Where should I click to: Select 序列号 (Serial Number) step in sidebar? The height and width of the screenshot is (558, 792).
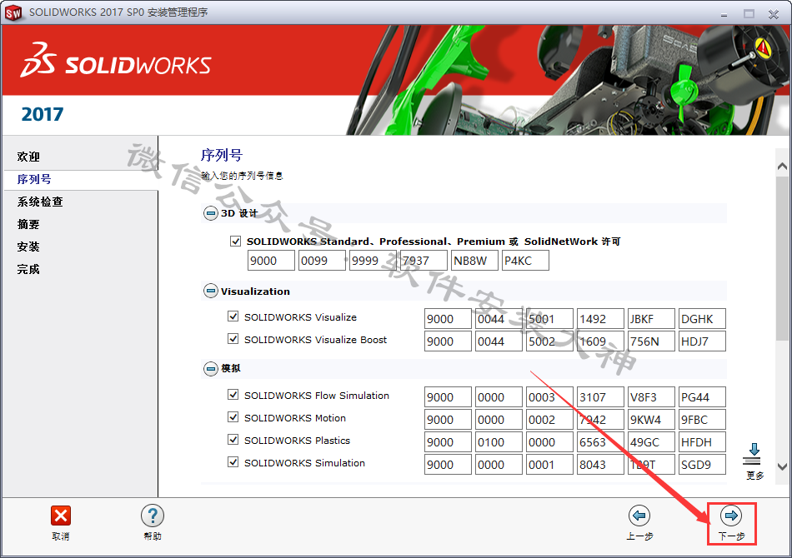pos(34,180)
